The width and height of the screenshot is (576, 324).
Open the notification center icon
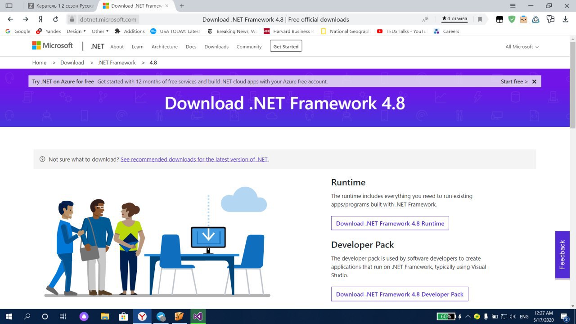coord(564,316)
